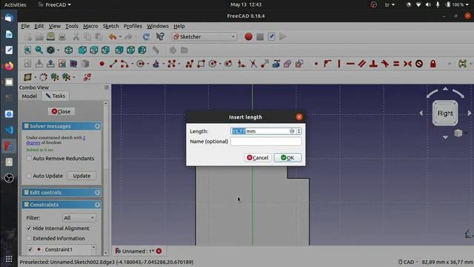Open the Sketch menu

[x=110, y=26]
